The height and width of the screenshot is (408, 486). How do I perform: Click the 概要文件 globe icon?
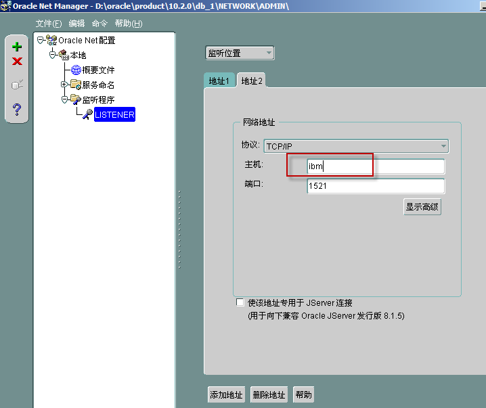click(x=76, y=70)
